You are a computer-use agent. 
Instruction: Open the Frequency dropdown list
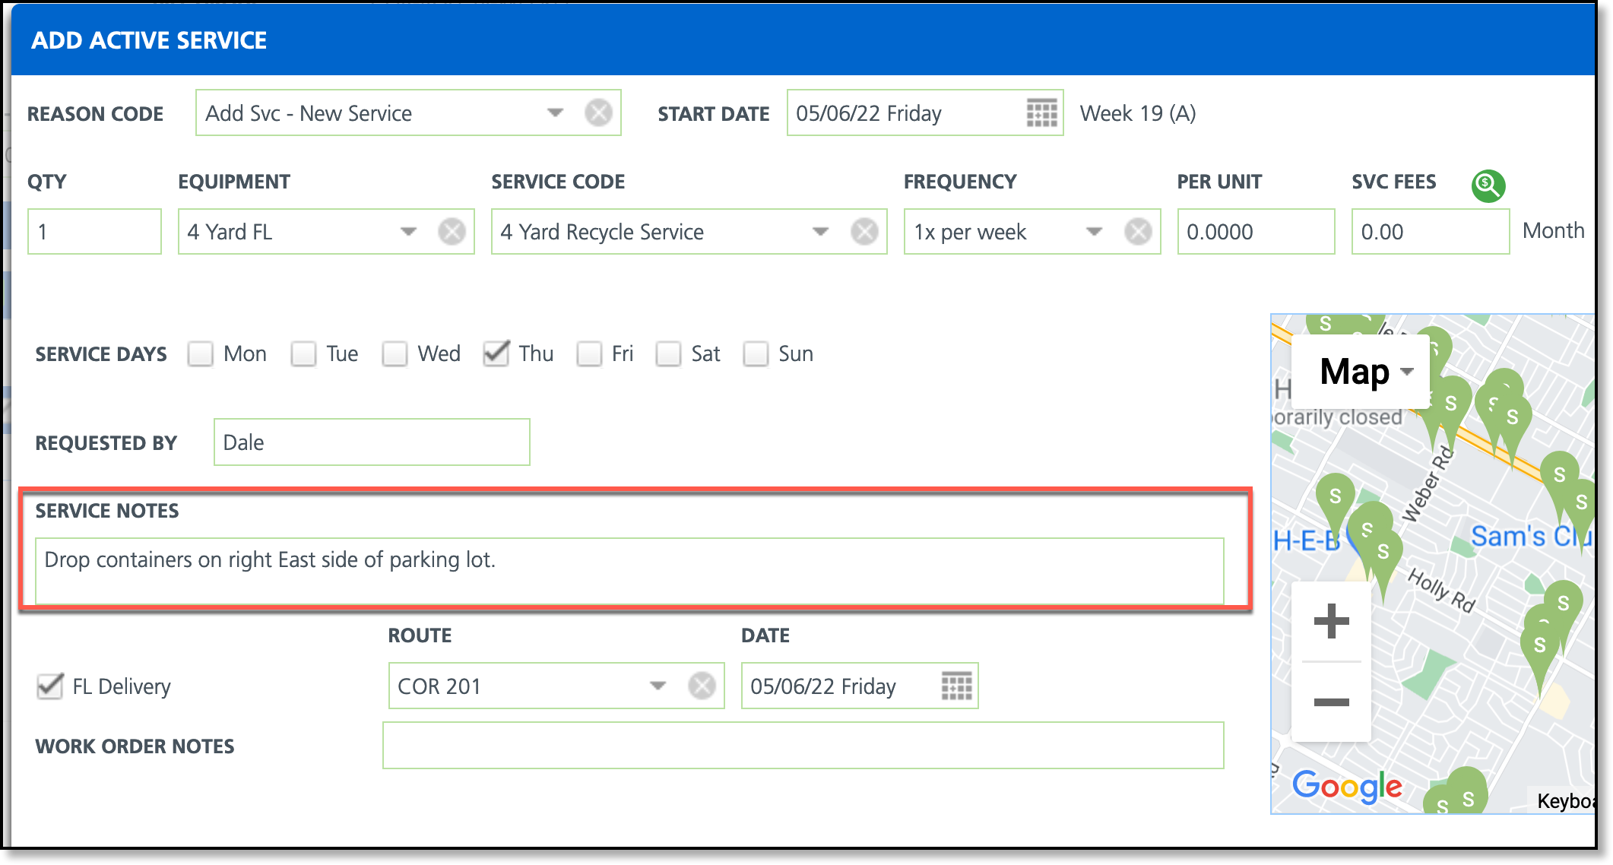(1094, 231)
